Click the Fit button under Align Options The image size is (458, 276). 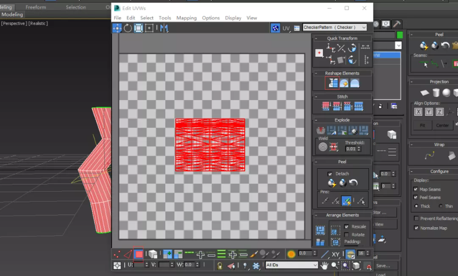tap(422, 125)
